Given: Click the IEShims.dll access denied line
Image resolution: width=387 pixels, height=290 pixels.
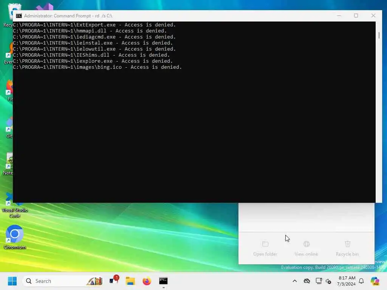Looking at the screenshot, I should tap(91, 55).
